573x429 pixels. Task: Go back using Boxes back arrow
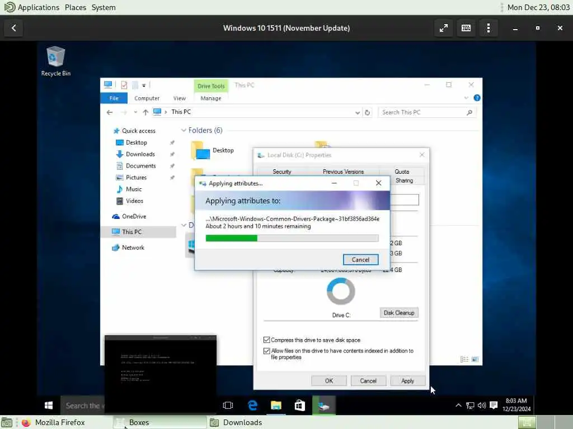tap(14, 28)
